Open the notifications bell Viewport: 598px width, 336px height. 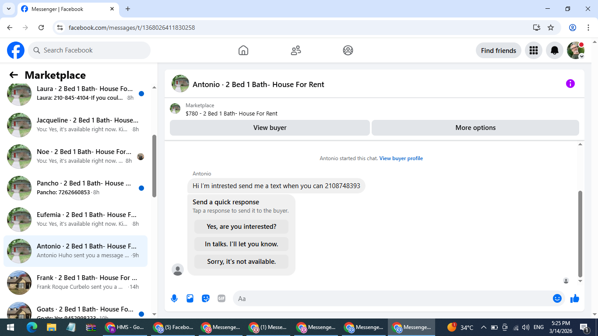click(x=555, y=50)
